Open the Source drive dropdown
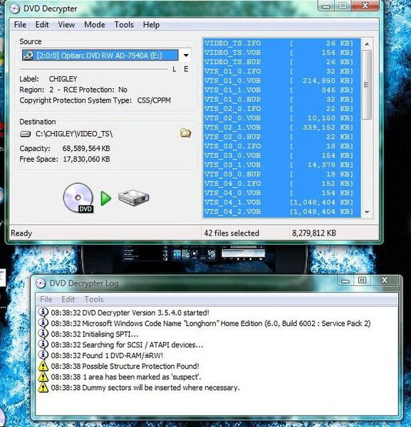The height and width of the screenshot is (427, 411). point(186,56)
